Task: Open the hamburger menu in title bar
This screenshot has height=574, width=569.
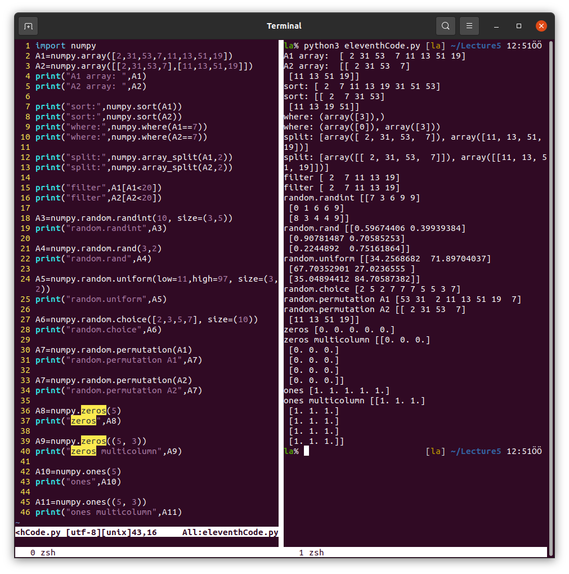Action: (469, 26)
